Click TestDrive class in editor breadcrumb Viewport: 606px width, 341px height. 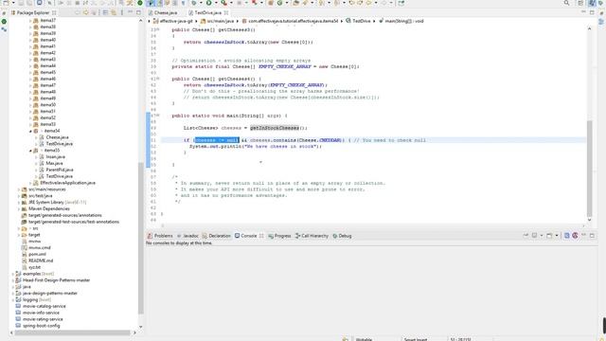point(361,21)
